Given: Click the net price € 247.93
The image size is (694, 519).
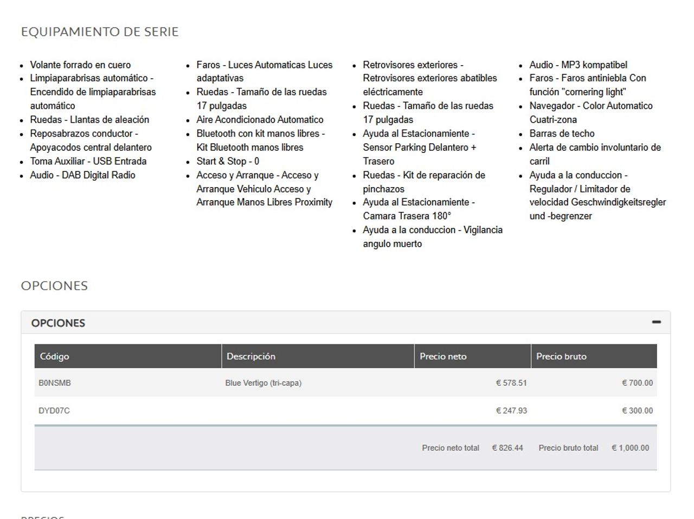Looking at the screenshot, I should [x=511, y=411].
